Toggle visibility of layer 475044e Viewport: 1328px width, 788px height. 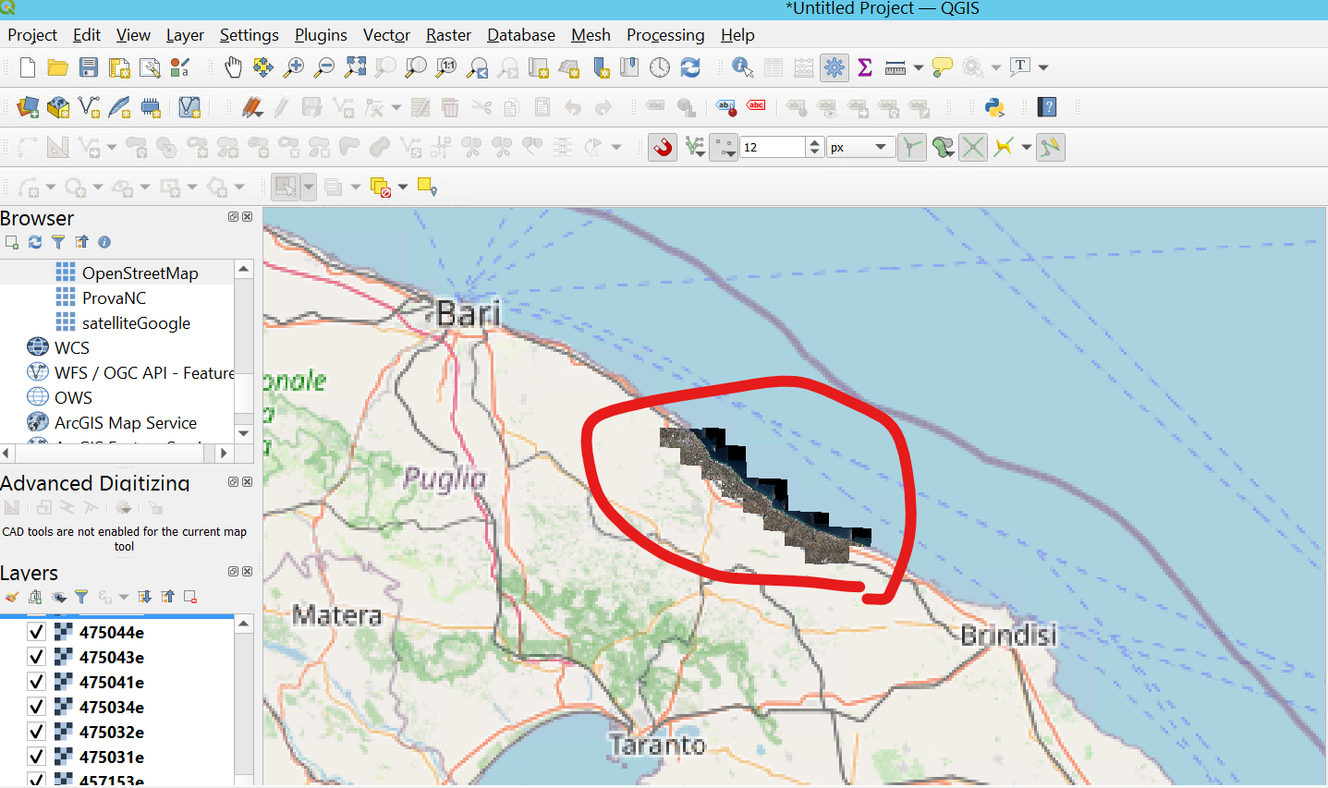pyautogui.click(x=36, y=632)
